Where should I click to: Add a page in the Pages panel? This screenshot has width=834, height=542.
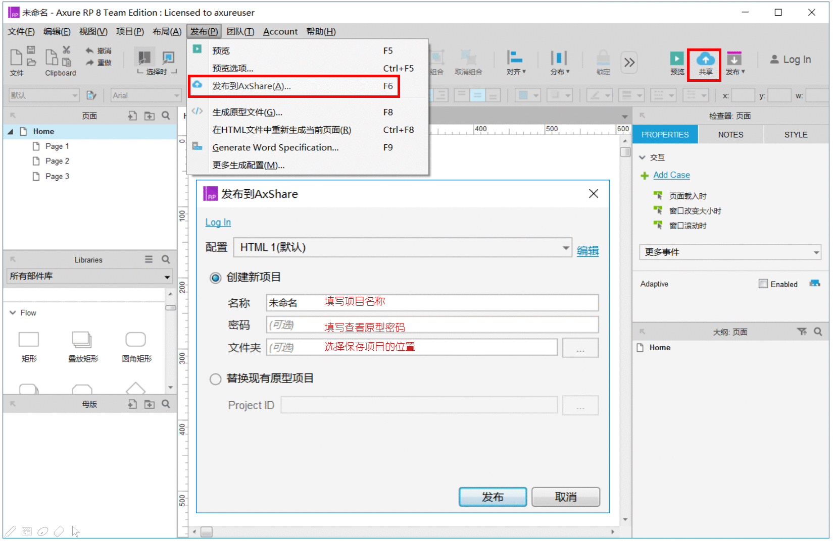pos(132,116)
